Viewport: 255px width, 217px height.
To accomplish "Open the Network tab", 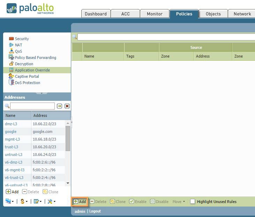I will (242, 14).
